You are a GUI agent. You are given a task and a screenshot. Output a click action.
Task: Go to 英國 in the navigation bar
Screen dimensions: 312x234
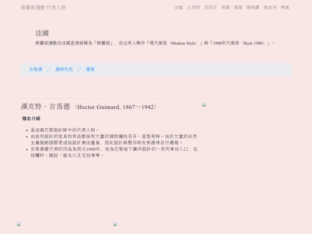(225, 8)
